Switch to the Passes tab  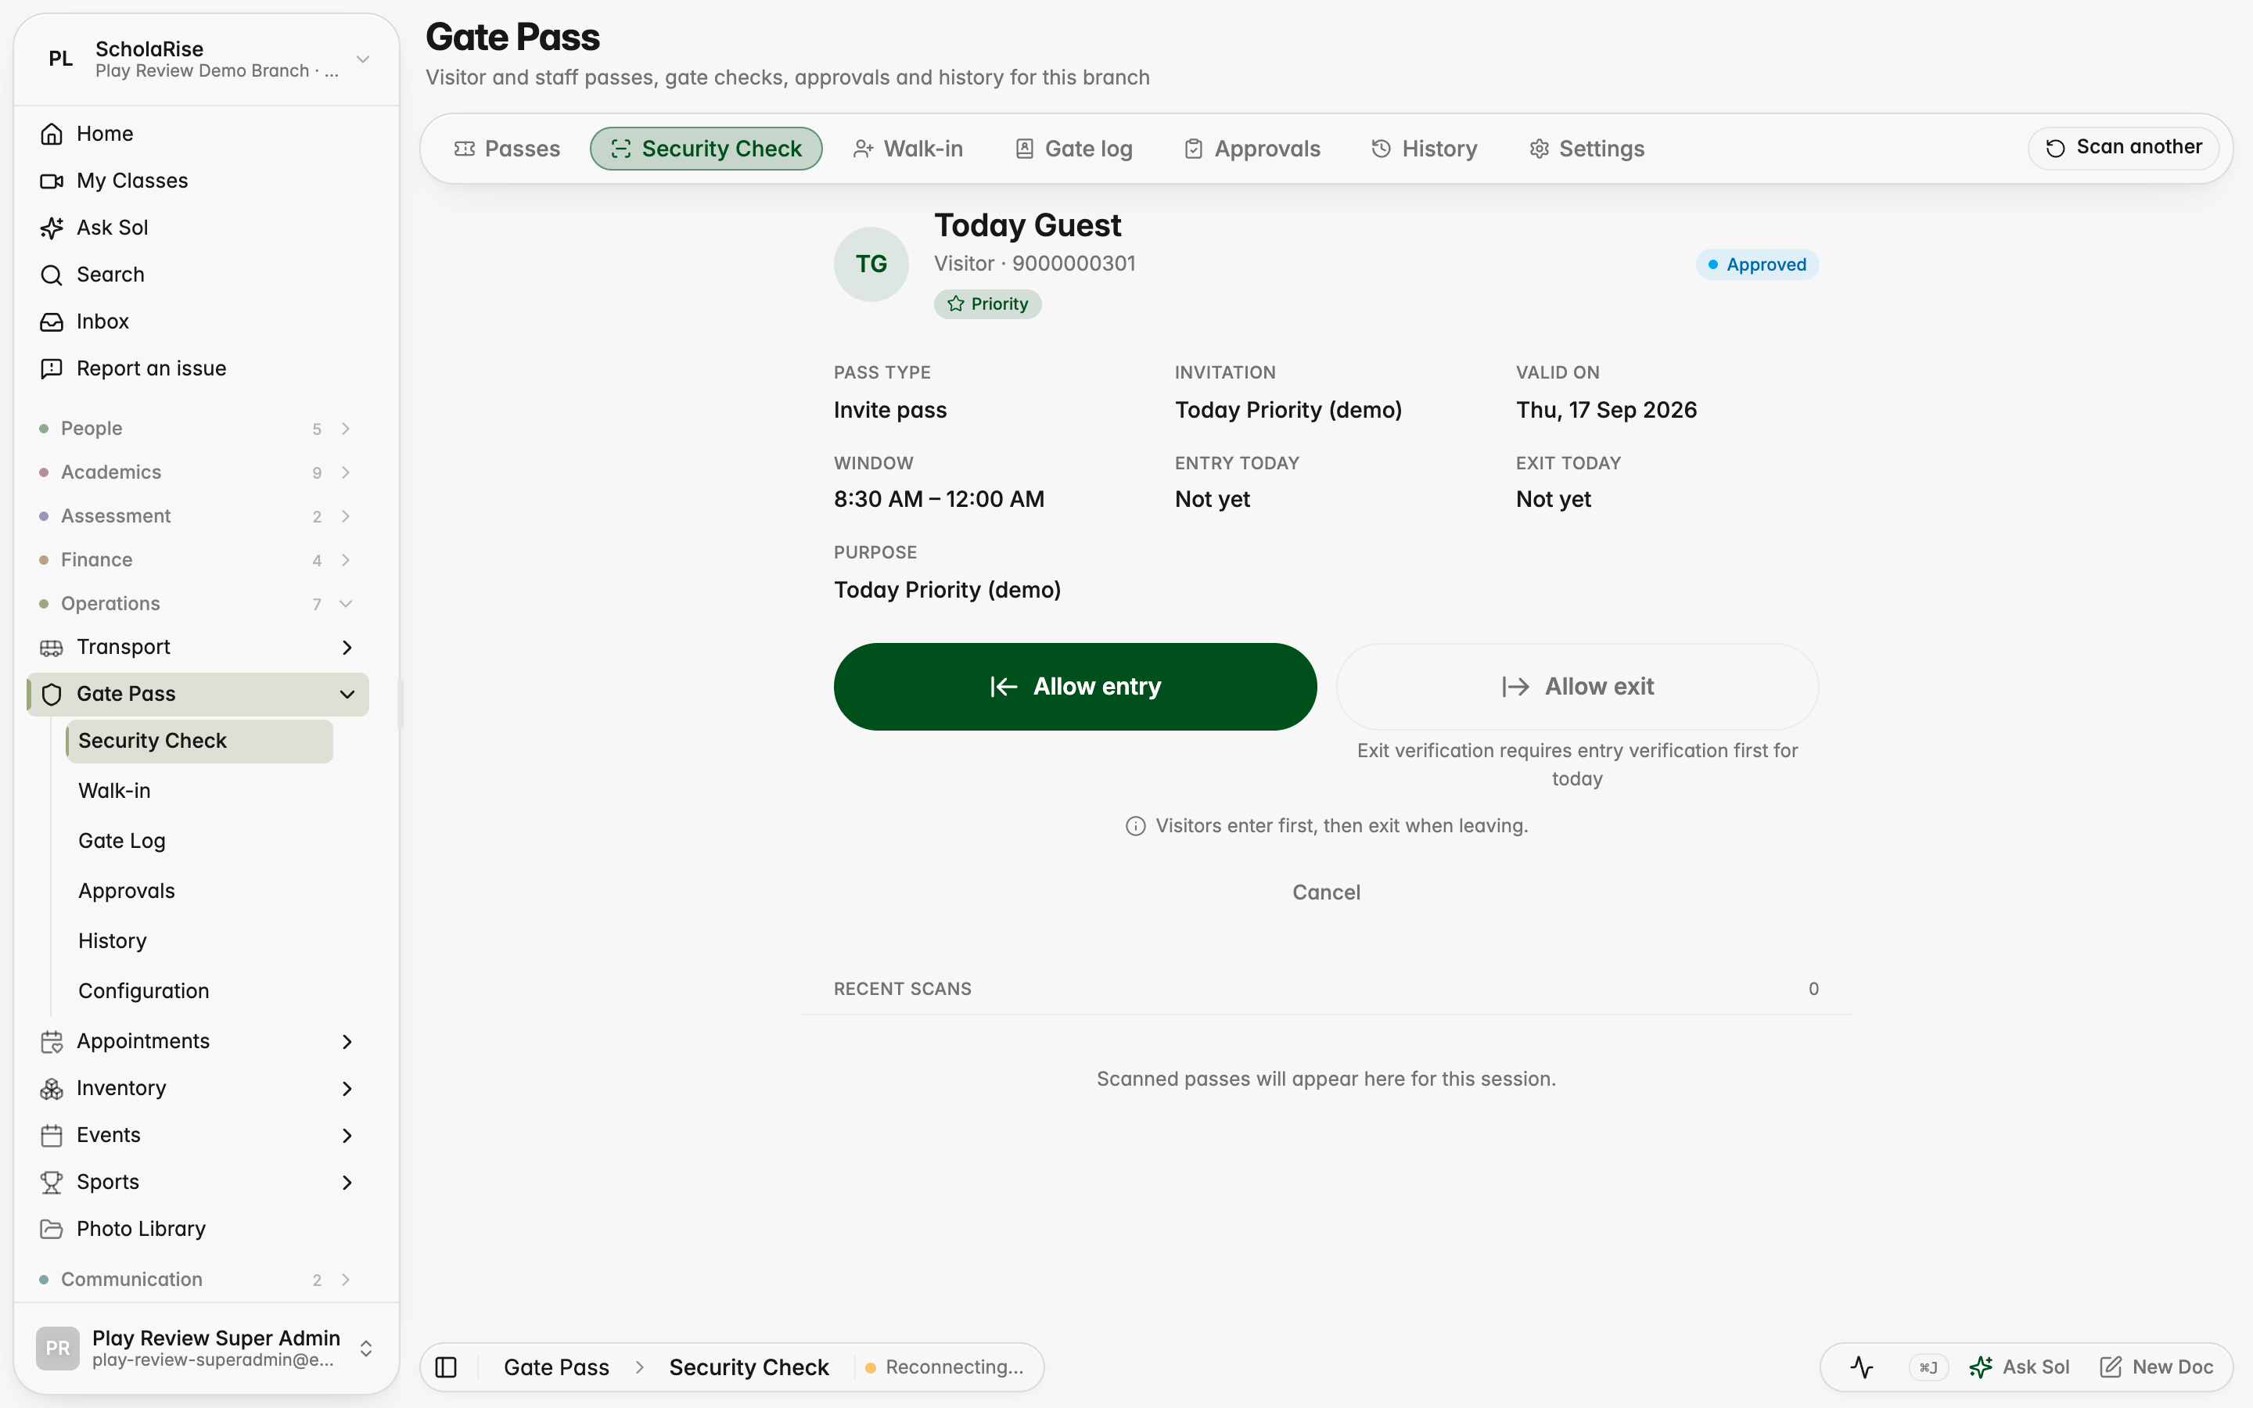point(508,149)
